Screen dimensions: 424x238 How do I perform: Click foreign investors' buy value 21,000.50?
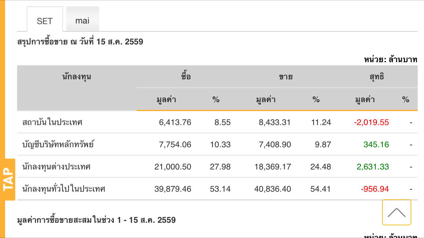click(173, 167)
